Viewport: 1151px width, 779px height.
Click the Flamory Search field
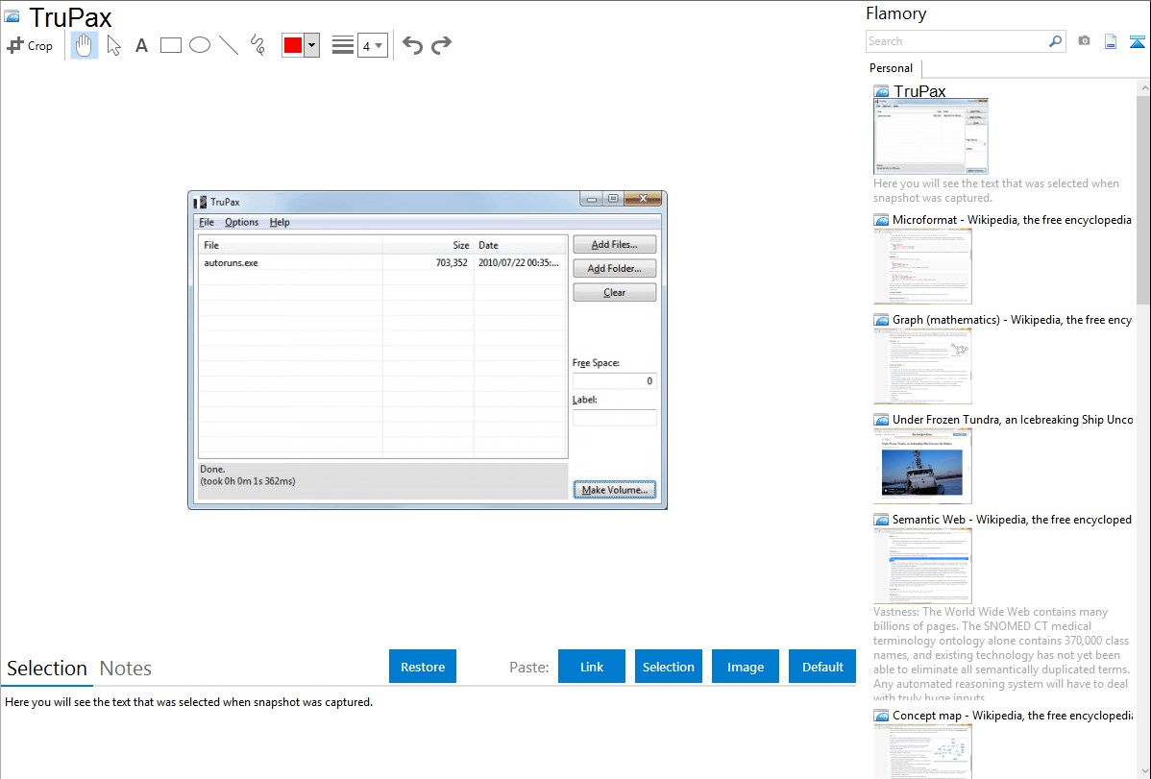(957, 41)
